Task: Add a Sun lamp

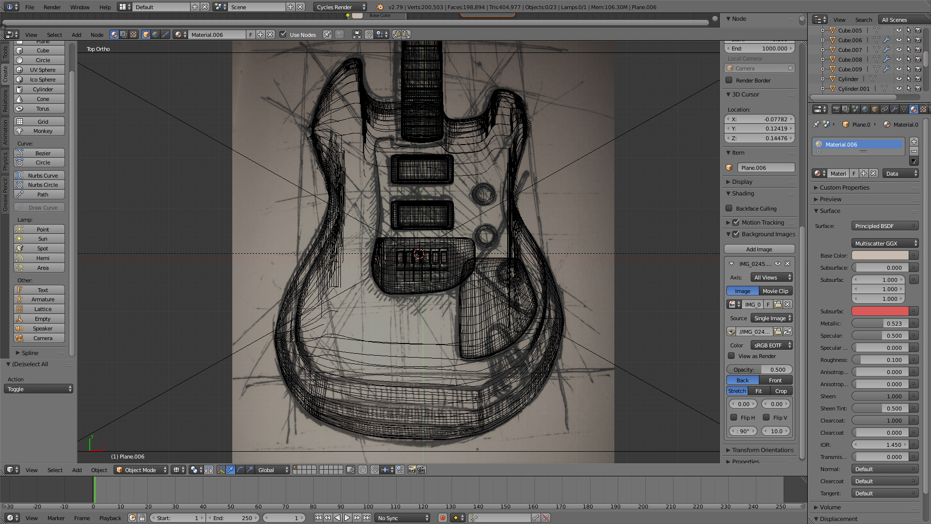Action: (42, 239)
